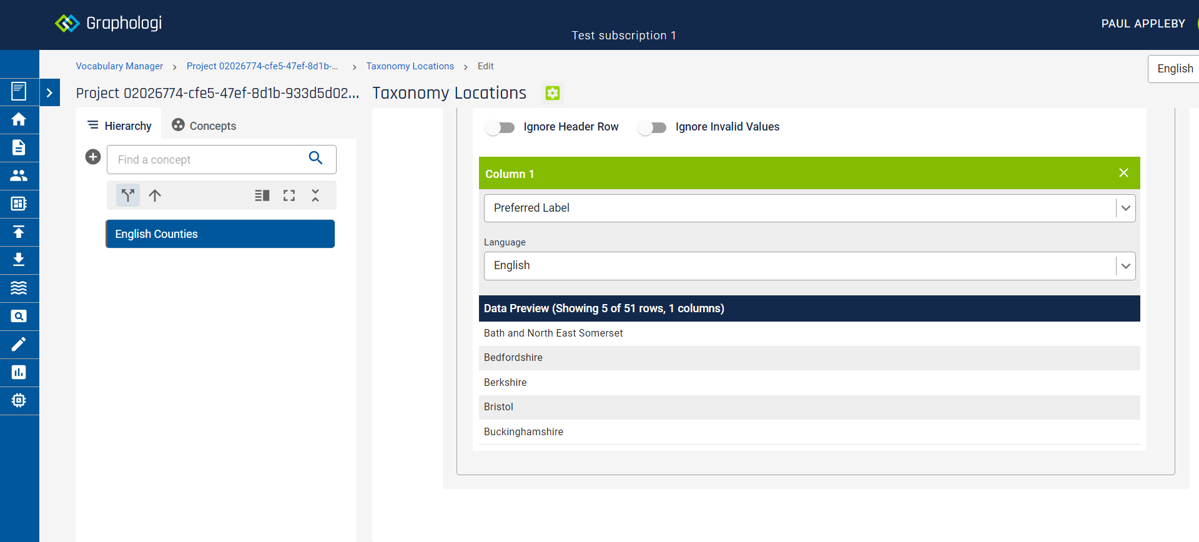Click the PAUL APPLEBY user name
Screen dimensions: 1199x542
coord(1143,24)
